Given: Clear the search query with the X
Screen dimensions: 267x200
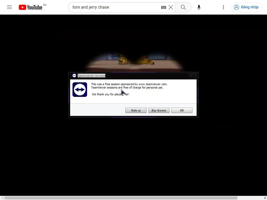Looking at the screenshot, I should (x=171, y=7).
